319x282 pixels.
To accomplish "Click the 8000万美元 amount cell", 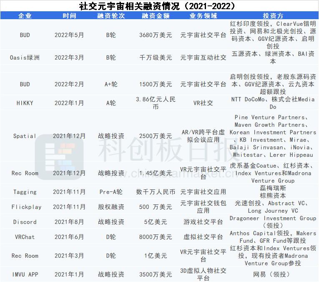I will coord(156,237).
